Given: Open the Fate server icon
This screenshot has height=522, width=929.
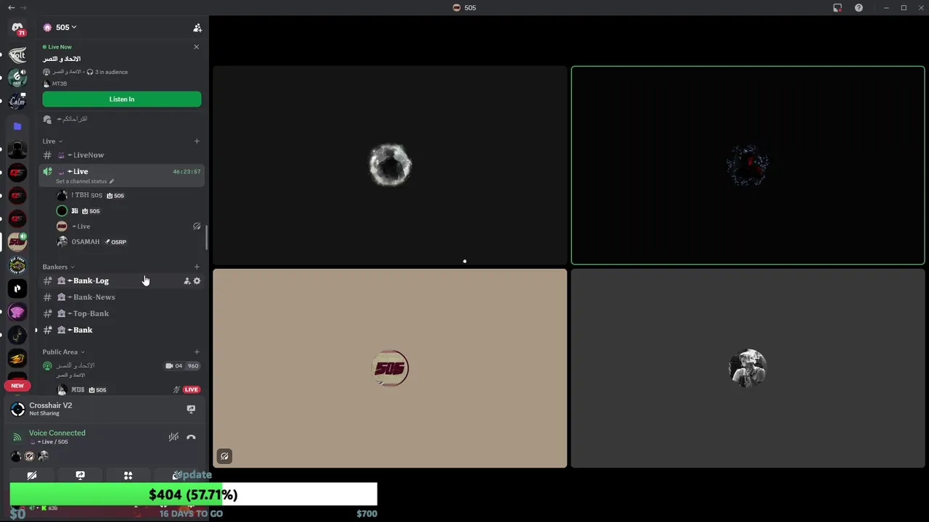Looking at the screenshot, I should [x=17, y=78].
